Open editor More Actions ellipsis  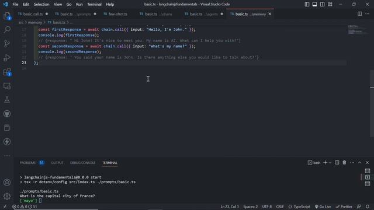(368, 14)
